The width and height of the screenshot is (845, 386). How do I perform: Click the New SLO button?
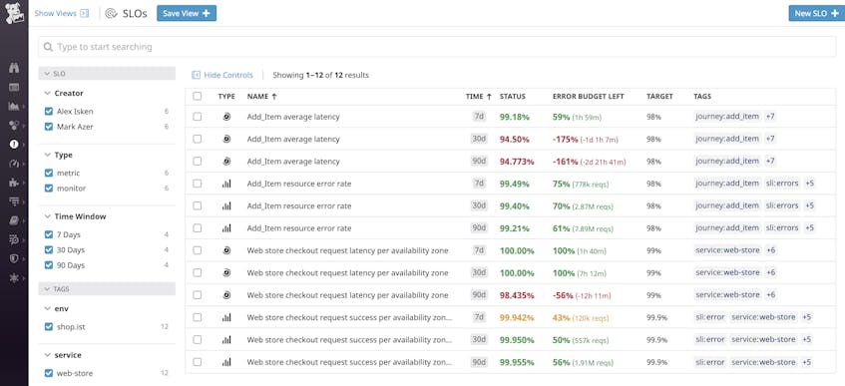816,14
